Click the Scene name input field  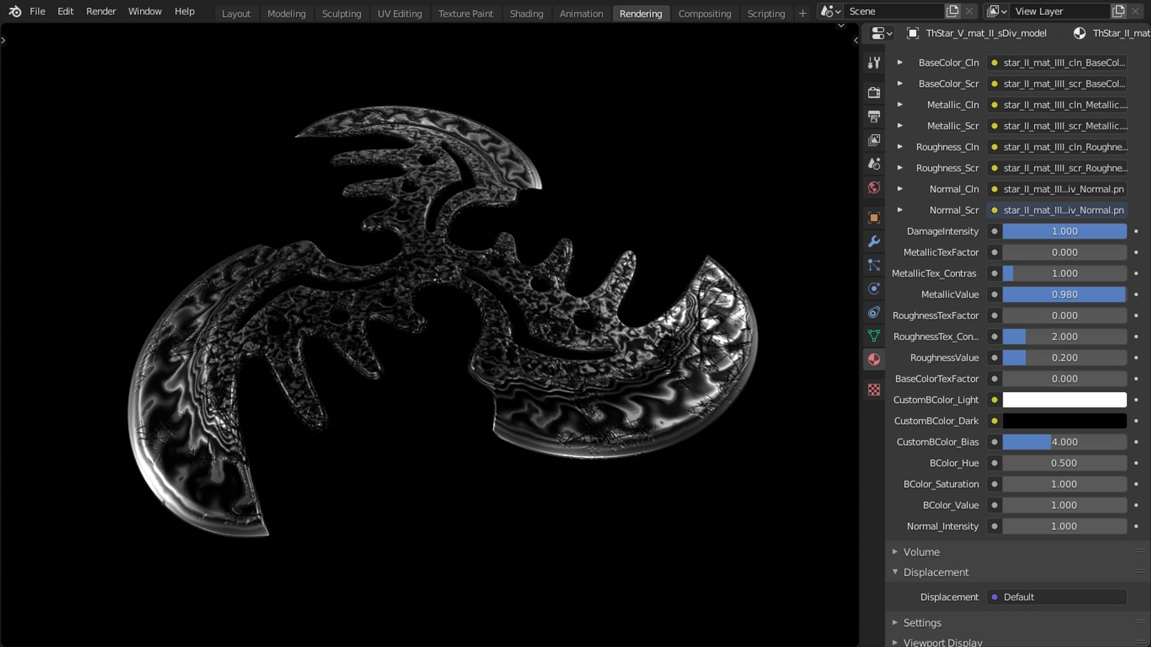point(893,11)
